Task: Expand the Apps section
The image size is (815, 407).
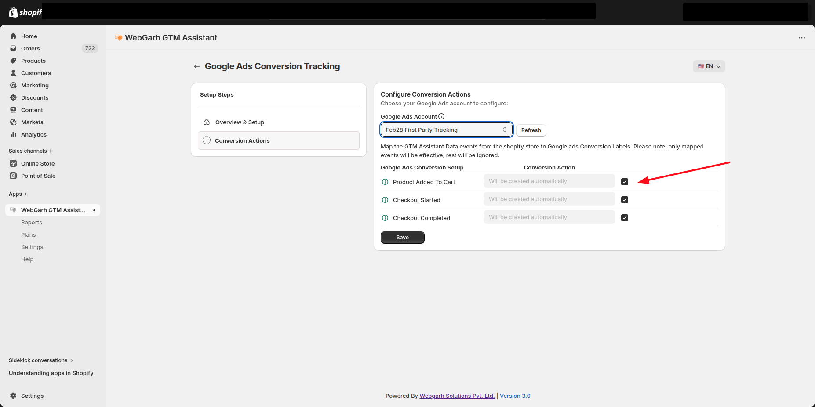Action: pyautogui.click(x=18, y=194)
